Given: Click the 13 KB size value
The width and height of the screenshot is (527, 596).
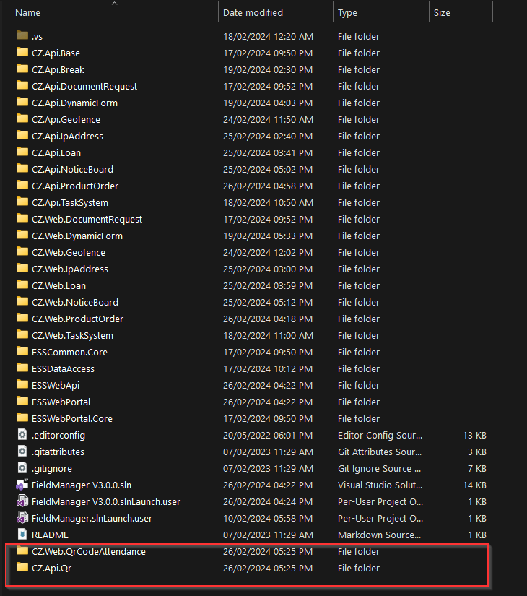Looking at the screenshot, I should pyautogui.click(x=474, y=436).
